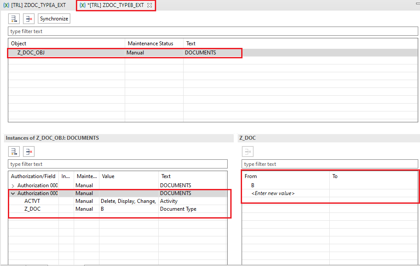Minimize the editor area using the top-right icon
This screenshot has width=420, height=266.
[417, 3]
